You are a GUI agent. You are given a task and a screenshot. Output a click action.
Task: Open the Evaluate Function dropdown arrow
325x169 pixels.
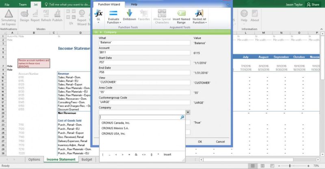(120, 23)
